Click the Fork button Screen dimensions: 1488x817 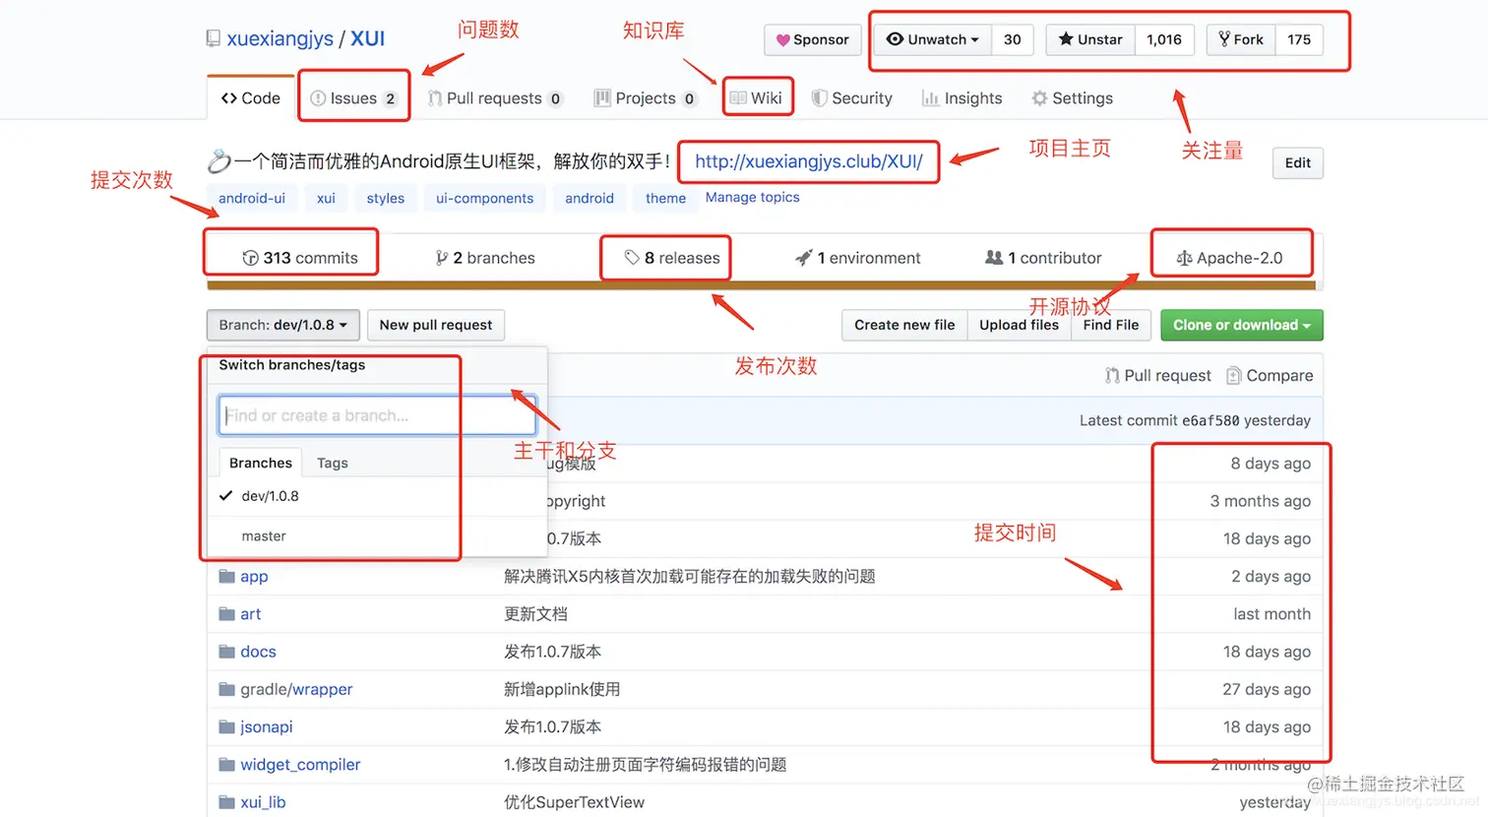1241,39
